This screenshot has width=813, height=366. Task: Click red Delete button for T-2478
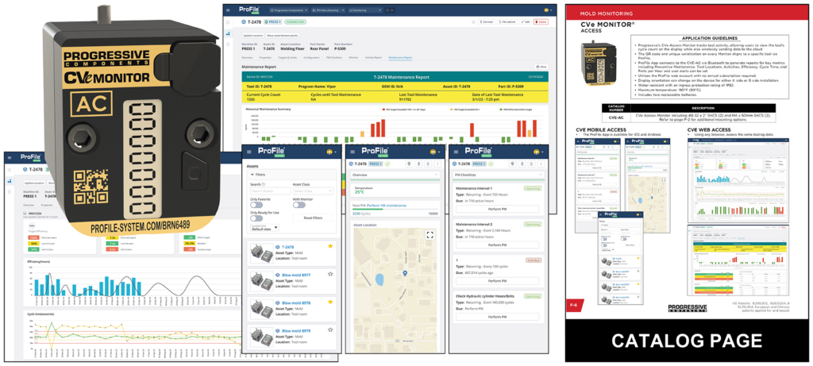coord(541,22)
